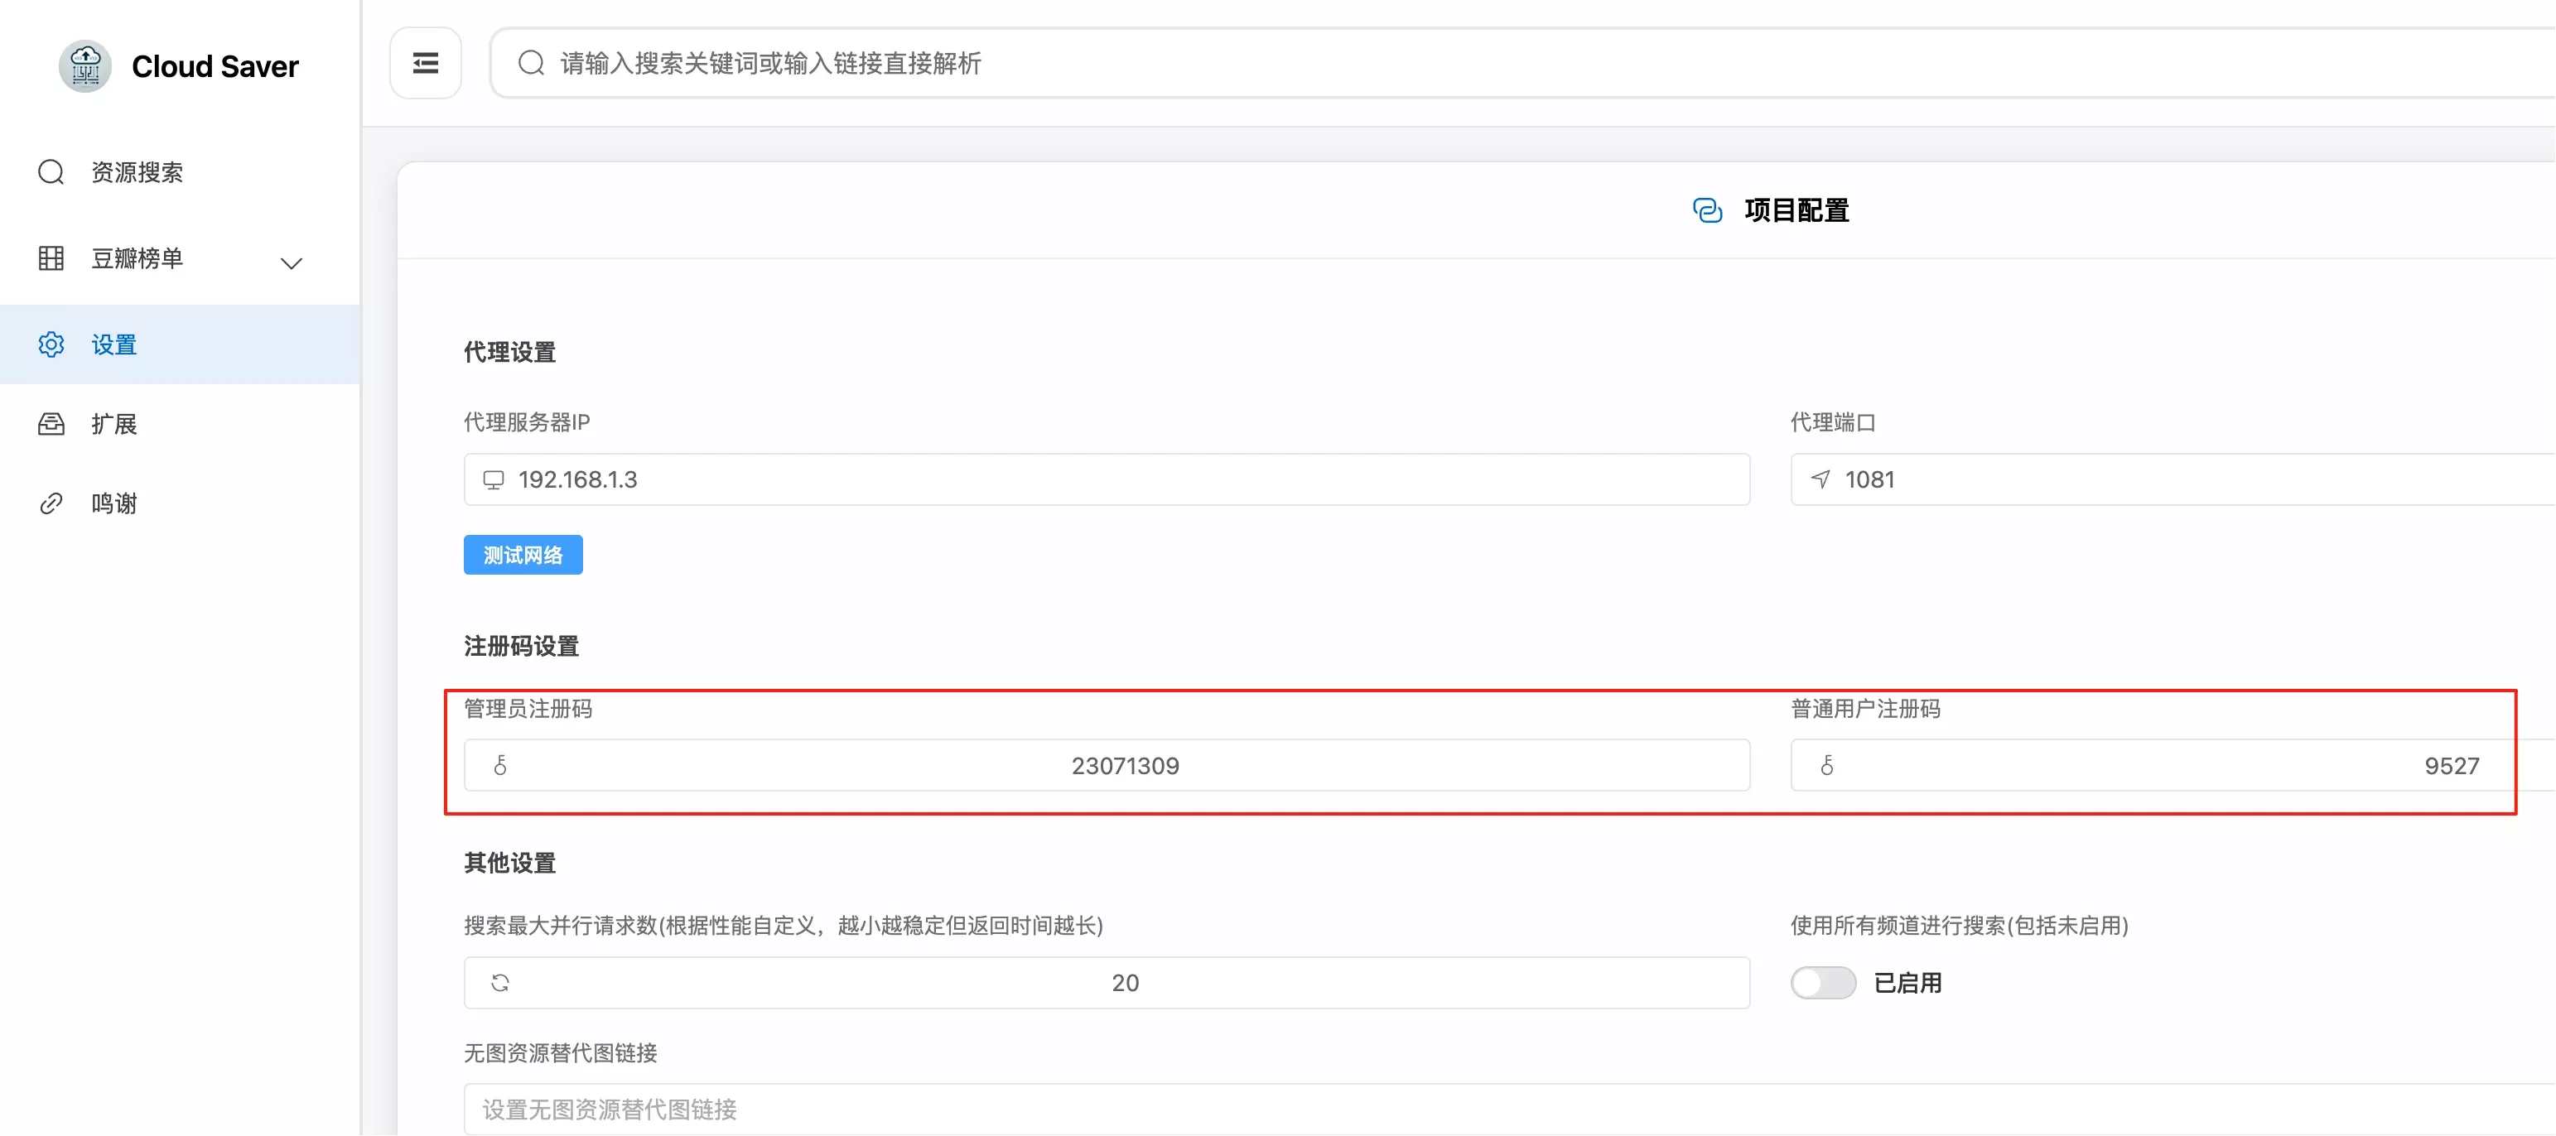
Task: Click the 普通用户注册码 label
Action: [1865, 709]
